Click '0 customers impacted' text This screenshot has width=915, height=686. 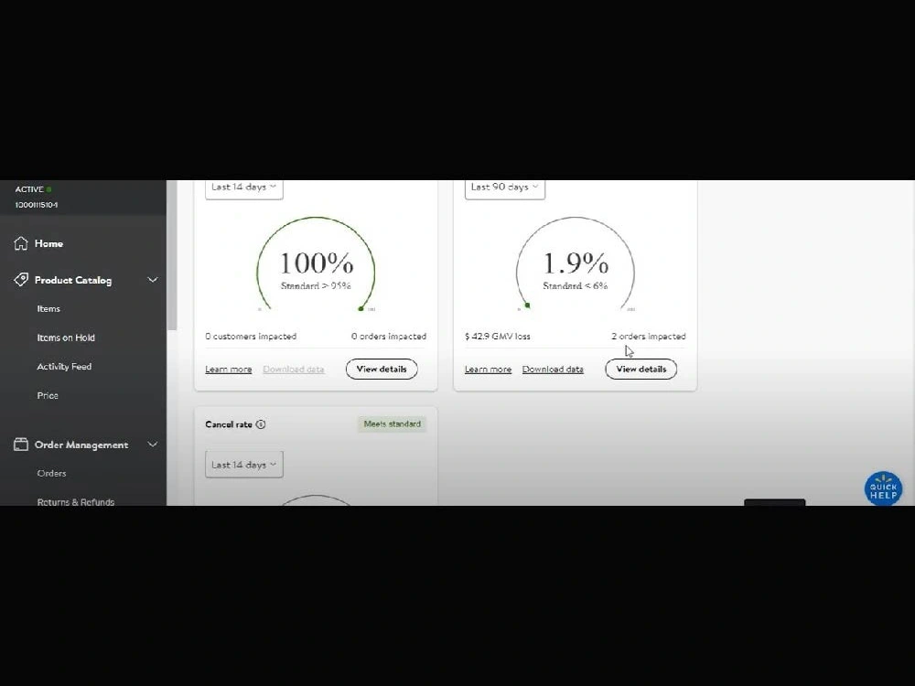point(251,337)
